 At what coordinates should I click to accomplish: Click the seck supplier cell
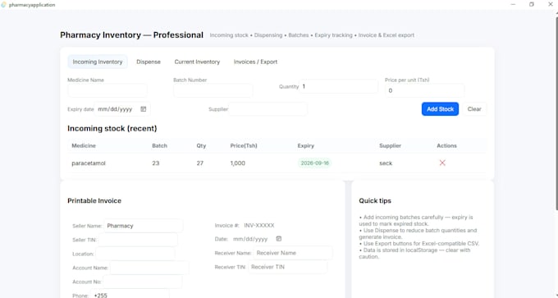pos(386,163)
